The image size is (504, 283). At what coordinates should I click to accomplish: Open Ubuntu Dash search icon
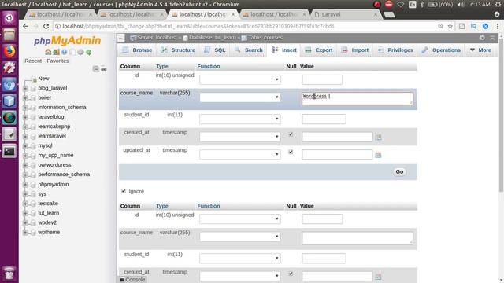click(9, 18)
